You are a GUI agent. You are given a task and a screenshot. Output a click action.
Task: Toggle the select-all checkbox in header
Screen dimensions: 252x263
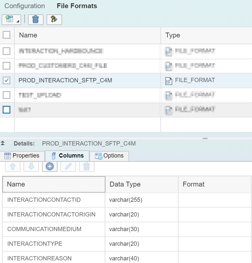coord(7,35)
